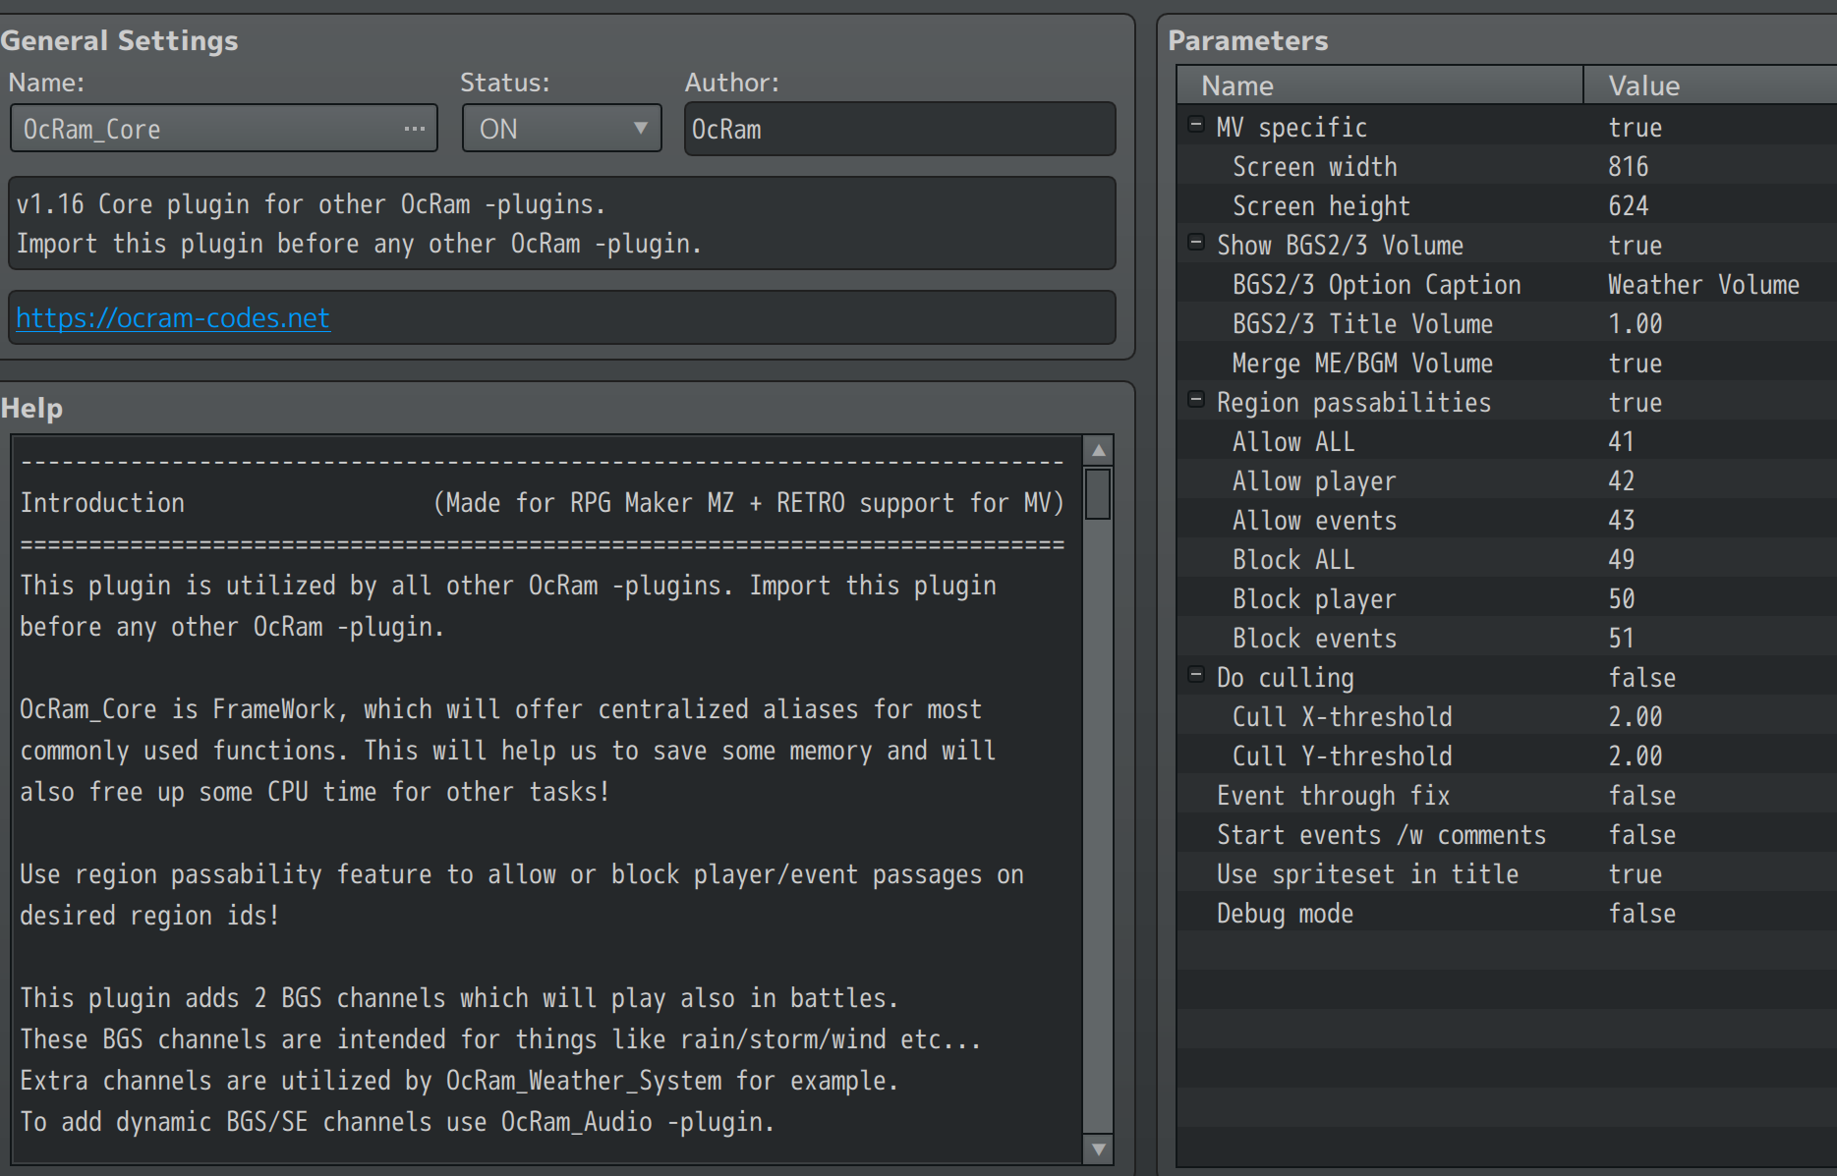
Task: Select the Block ALL parameter row
Action: (1507, 560)
